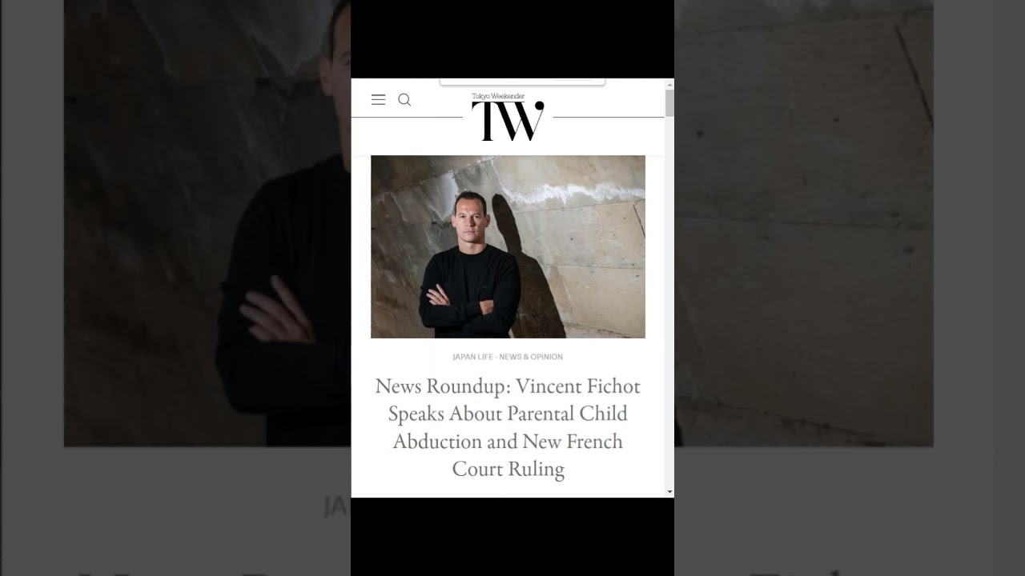
Task: Open the JAPAN LIFE category
Action: (472, 357)
